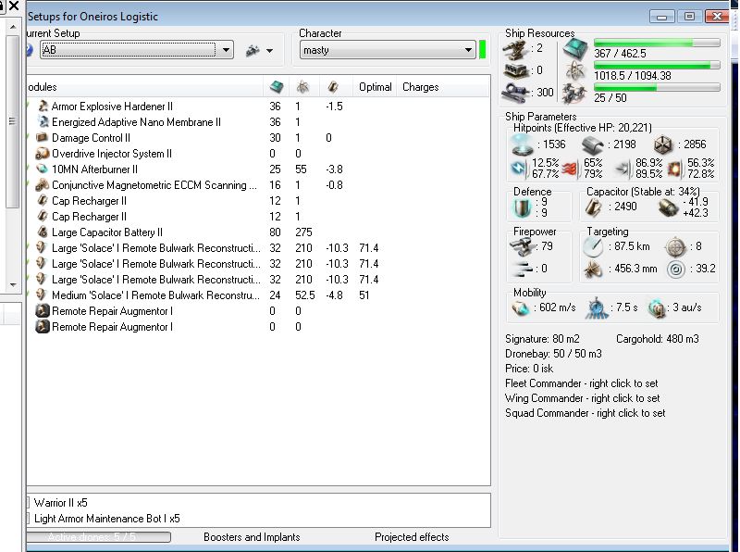
Task: Click the left panel scroll up arrow
Action: (13, 27)
